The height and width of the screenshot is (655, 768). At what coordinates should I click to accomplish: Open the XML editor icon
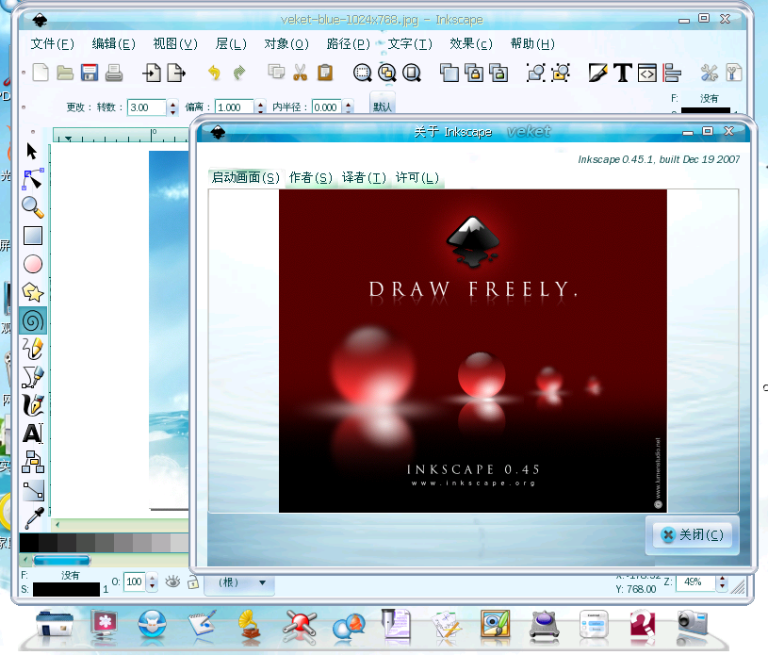647,73
